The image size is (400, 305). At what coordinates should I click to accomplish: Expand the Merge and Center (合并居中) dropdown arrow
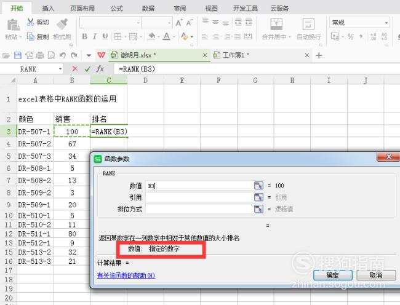pos(290,37)
